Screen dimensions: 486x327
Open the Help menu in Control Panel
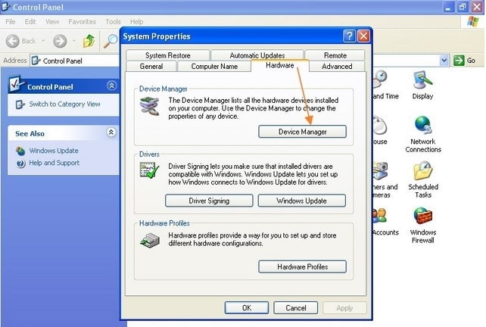(136, 22)
